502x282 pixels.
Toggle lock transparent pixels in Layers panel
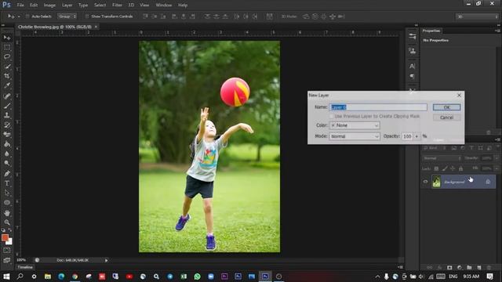point(436,168)
